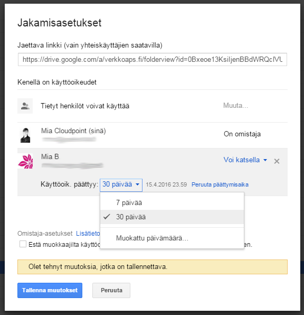Select 7 päivää from the menu
304x315 pixels.
point(172,203)
